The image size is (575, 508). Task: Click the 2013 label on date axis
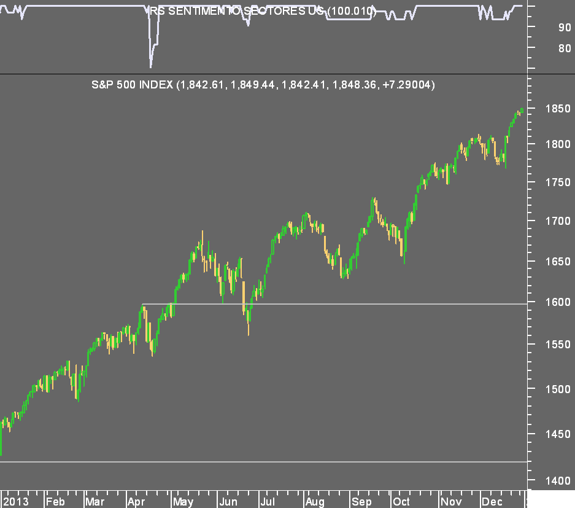[x=16, y=502]
